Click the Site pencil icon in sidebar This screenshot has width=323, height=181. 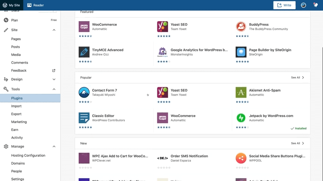pyautogui.click(x=6, y=30)
